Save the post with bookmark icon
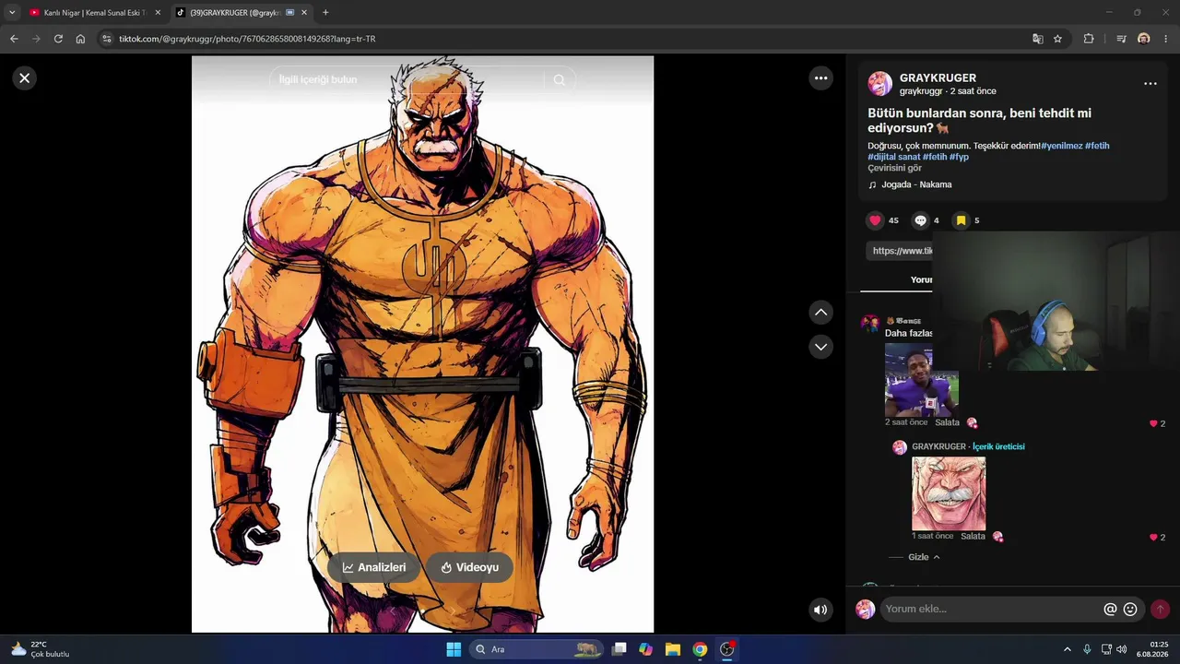 961,220
